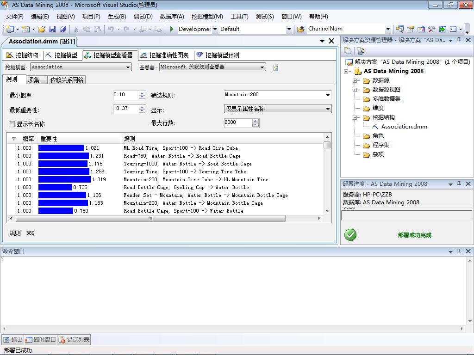Switch to the 依赖关系网络 tab

tap(67, 80)
